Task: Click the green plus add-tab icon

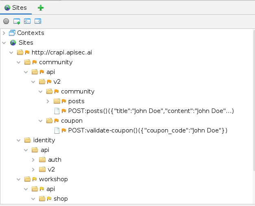Action: click(41, 8)
